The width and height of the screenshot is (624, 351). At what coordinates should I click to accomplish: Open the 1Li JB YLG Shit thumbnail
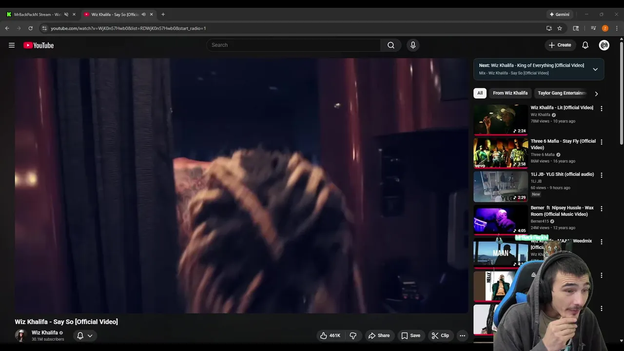pyautogui.click(x=501, y=186)
